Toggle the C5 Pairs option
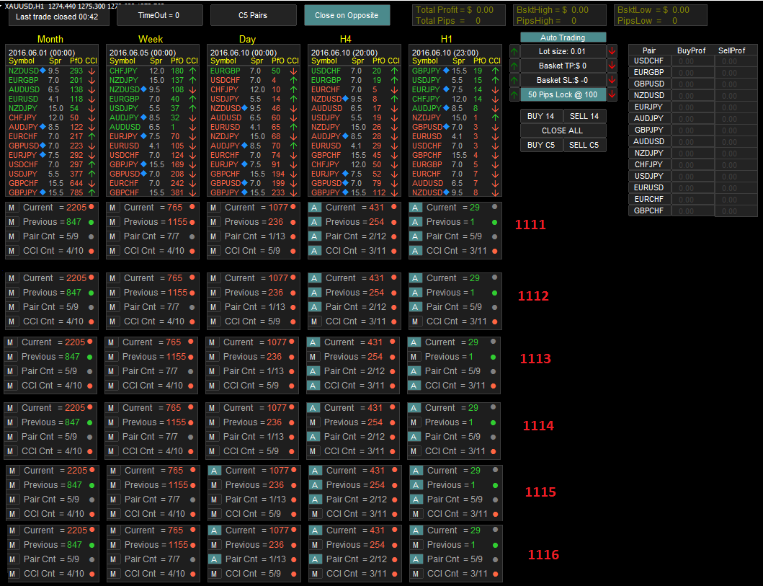Image resolution: width=763 pixels, height=586 pixels. click(253, 15)
